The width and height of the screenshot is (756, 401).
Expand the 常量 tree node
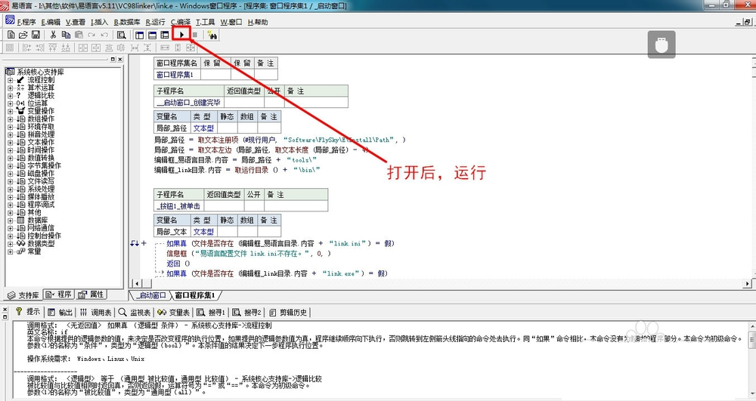(10, 251)
